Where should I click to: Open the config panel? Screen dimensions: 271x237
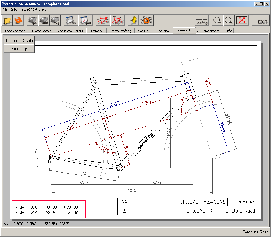tap(202, 20)
